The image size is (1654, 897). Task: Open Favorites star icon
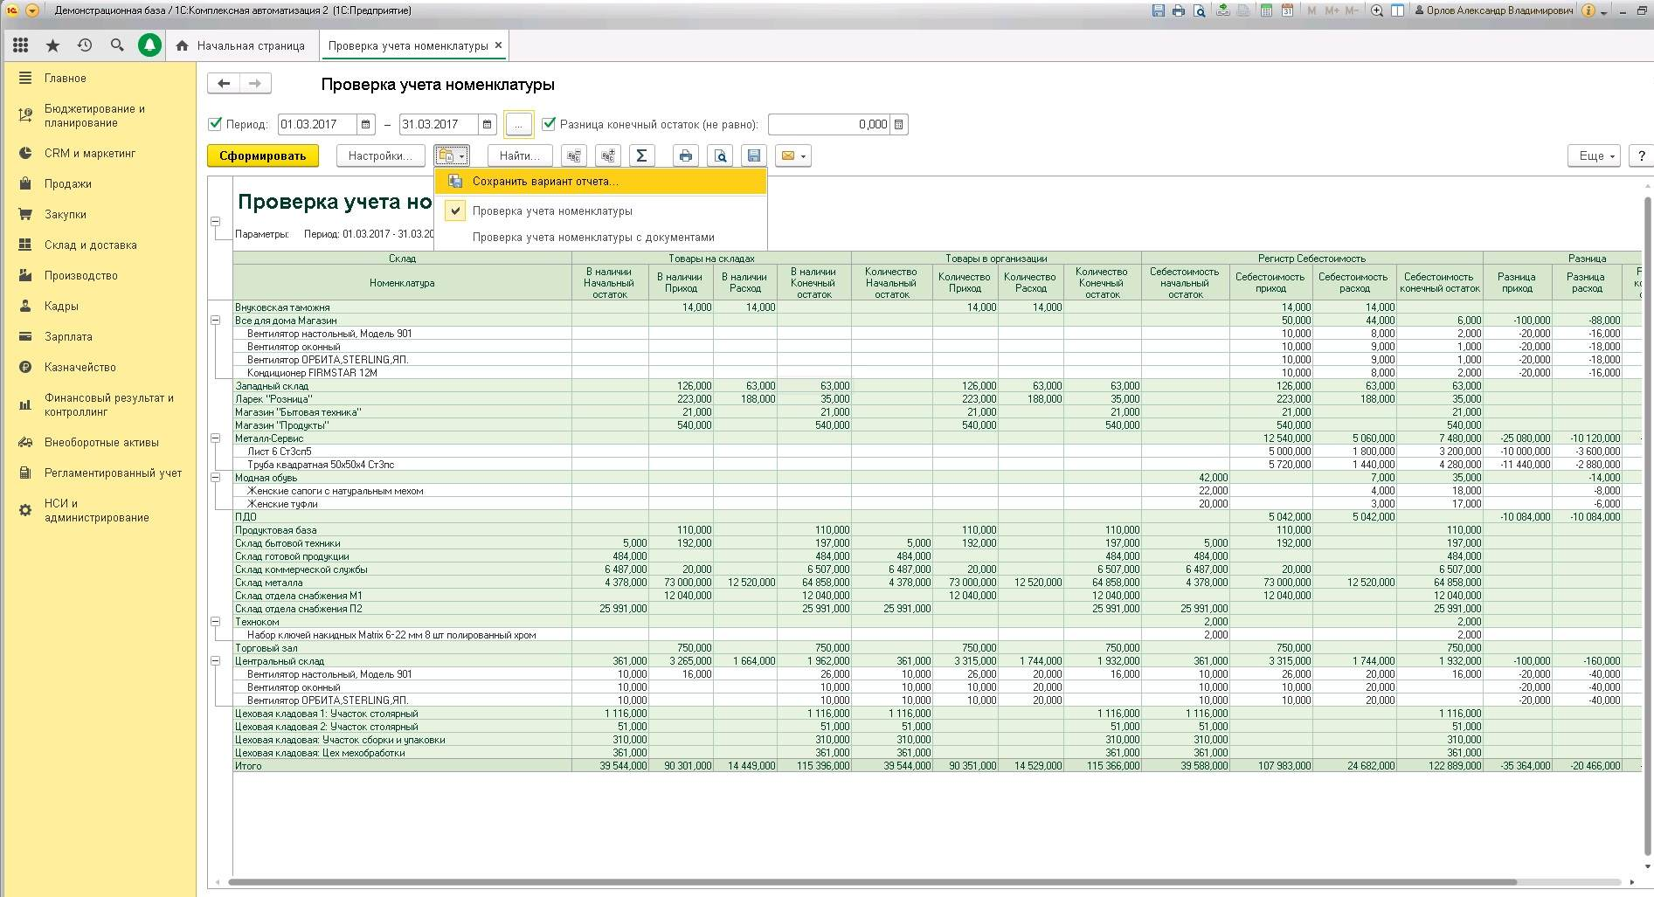tap(52, 45)
